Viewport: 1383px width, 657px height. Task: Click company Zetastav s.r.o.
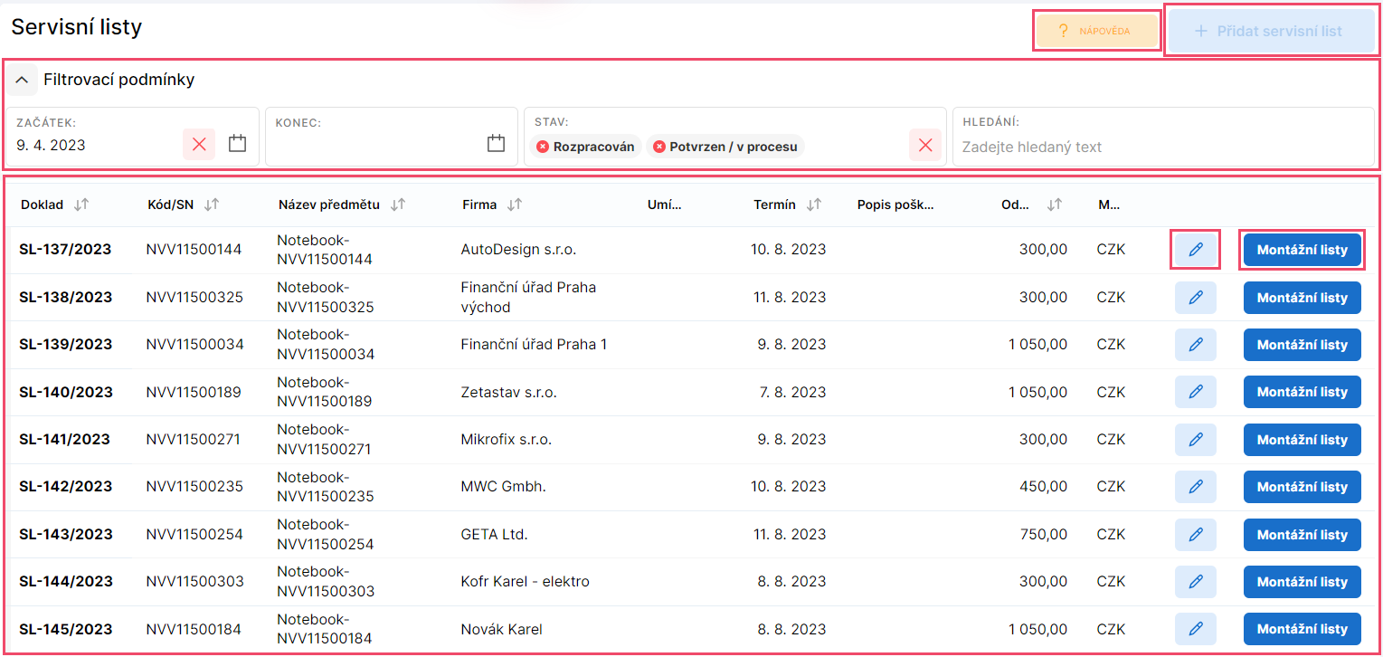click(508, 392)
